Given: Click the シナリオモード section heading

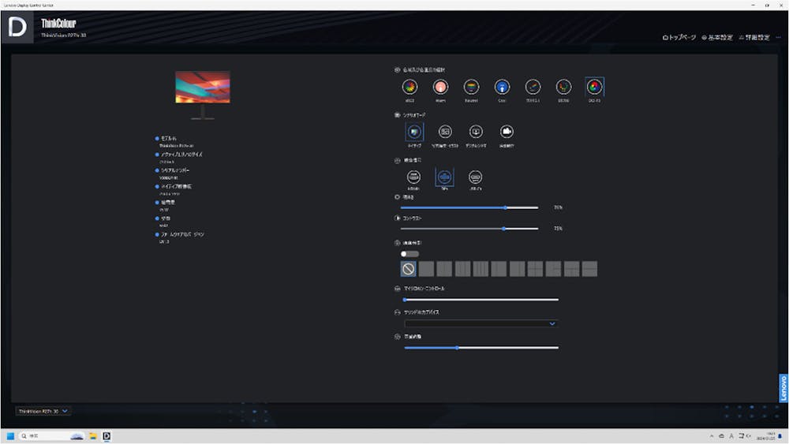Looking at the screenshot, I should pyautogui.click(x=414, y=115).
